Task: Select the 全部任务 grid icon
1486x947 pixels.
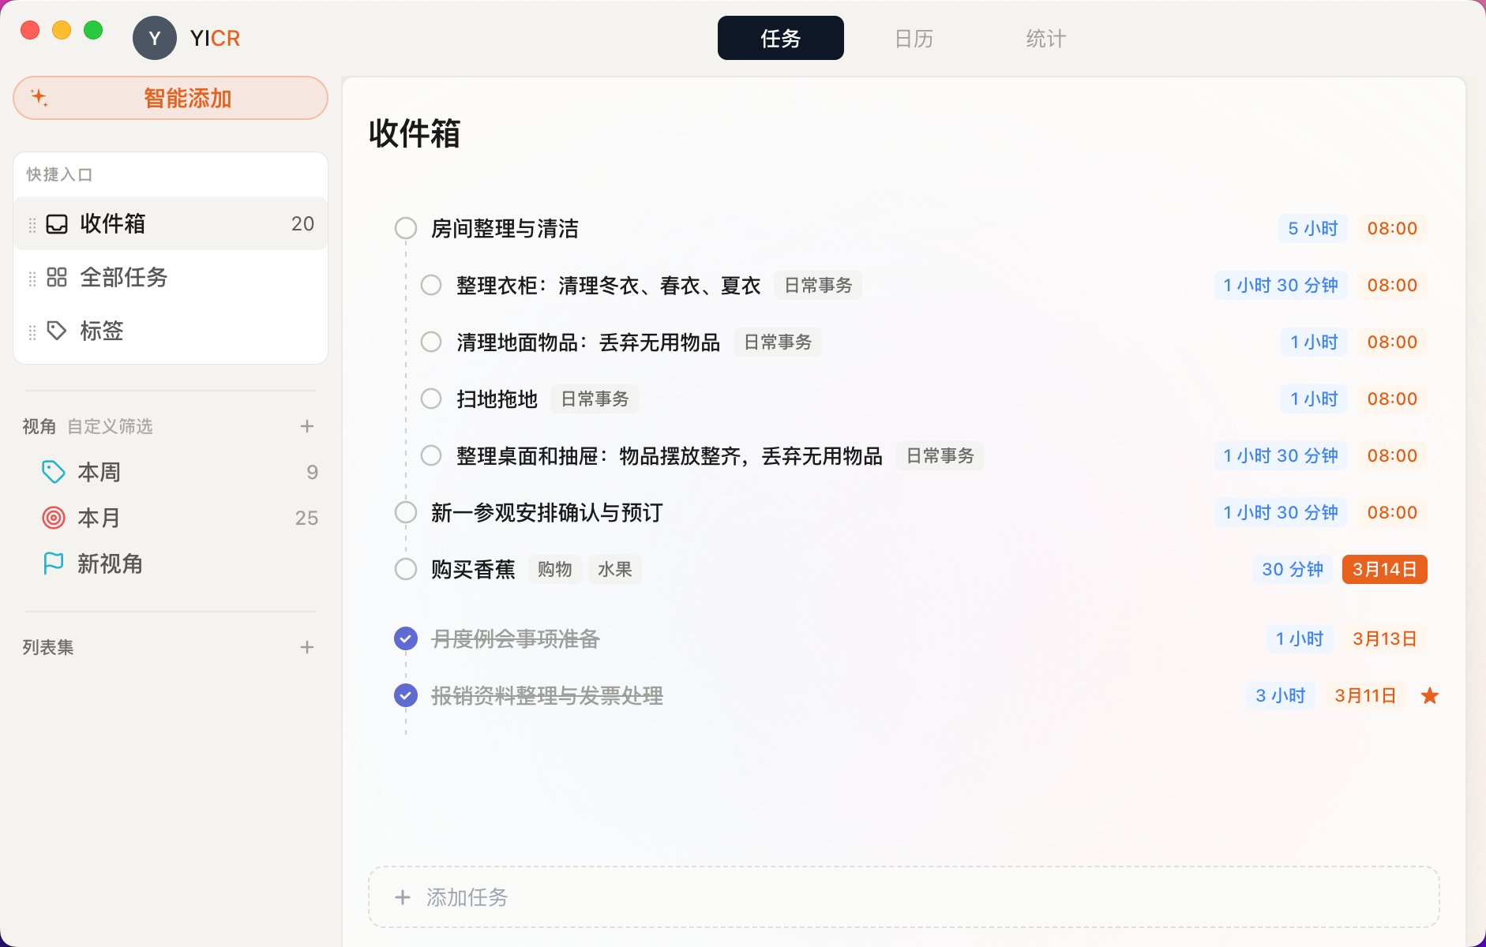Action: point(56,278)
